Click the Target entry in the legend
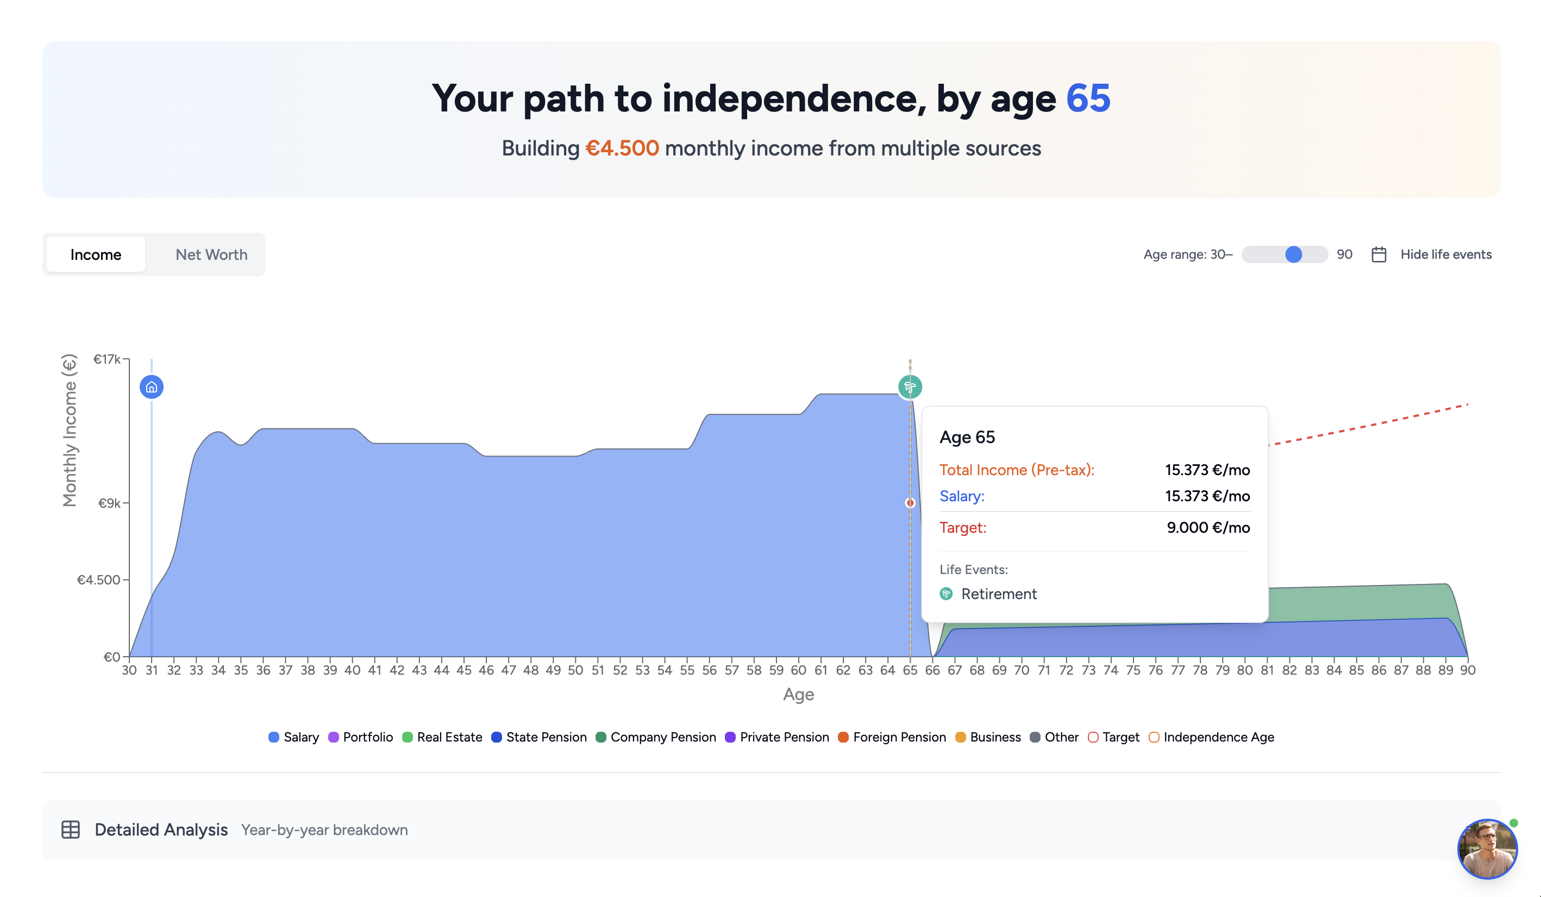The width and height of the screenshot is (1541, 897). pyautogui.click(x=1113, y=737)
